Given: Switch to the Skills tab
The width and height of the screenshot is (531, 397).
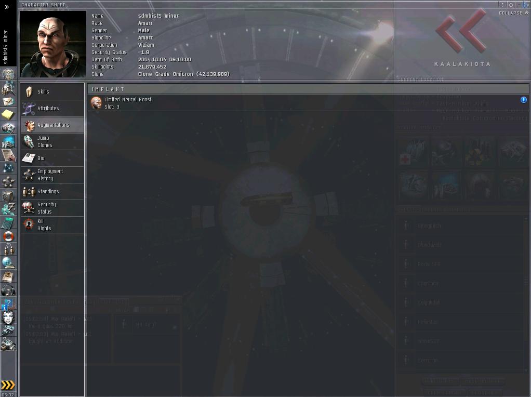Looking at the screenshot, I should (52, 92).
